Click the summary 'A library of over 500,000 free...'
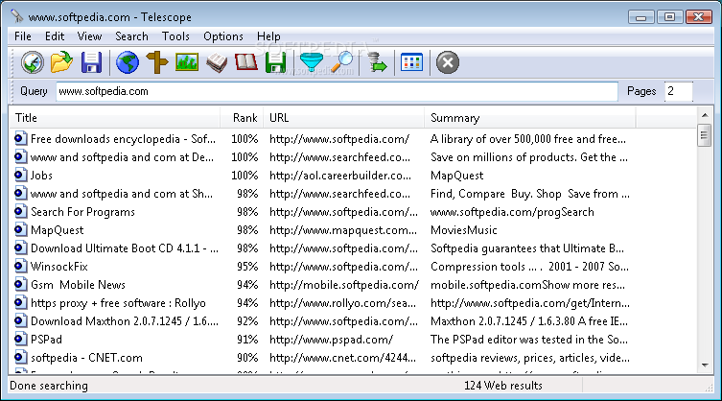This screenshot has height=401, width=722. point(528,139)
